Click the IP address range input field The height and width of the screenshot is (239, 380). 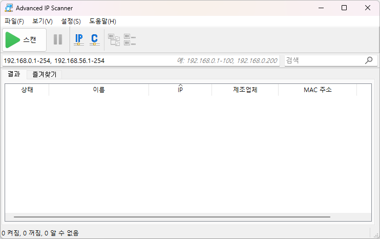pyautogui.click(x=87, y=60)
